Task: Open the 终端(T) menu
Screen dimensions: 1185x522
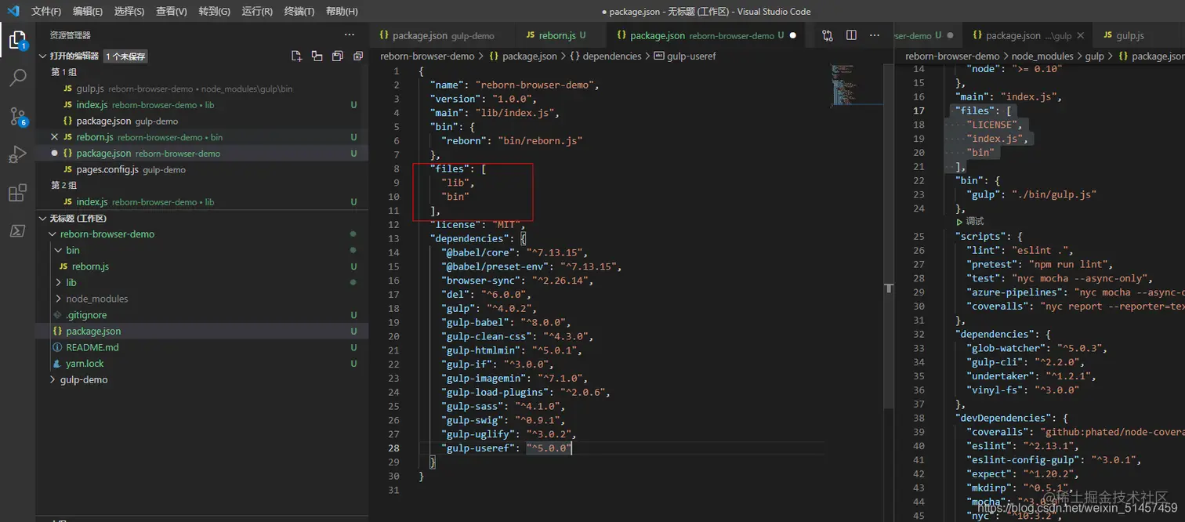Action: (x=299, y=11)
